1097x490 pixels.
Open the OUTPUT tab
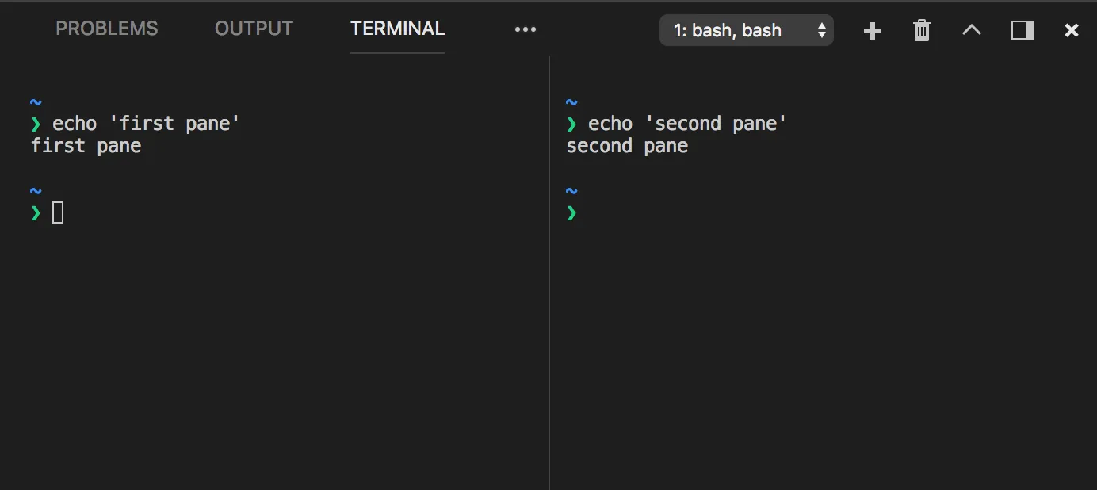point(254,29)
